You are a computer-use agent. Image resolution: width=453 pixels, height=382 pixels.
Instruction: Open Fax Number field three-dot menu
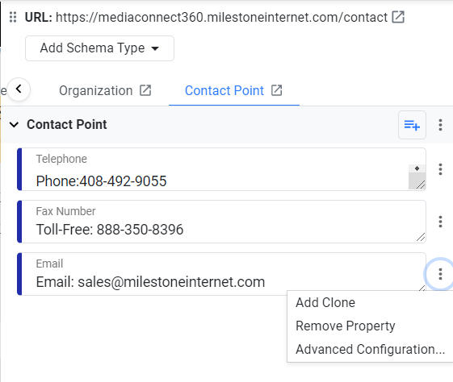pyautogui.click(x=440, y=222)
